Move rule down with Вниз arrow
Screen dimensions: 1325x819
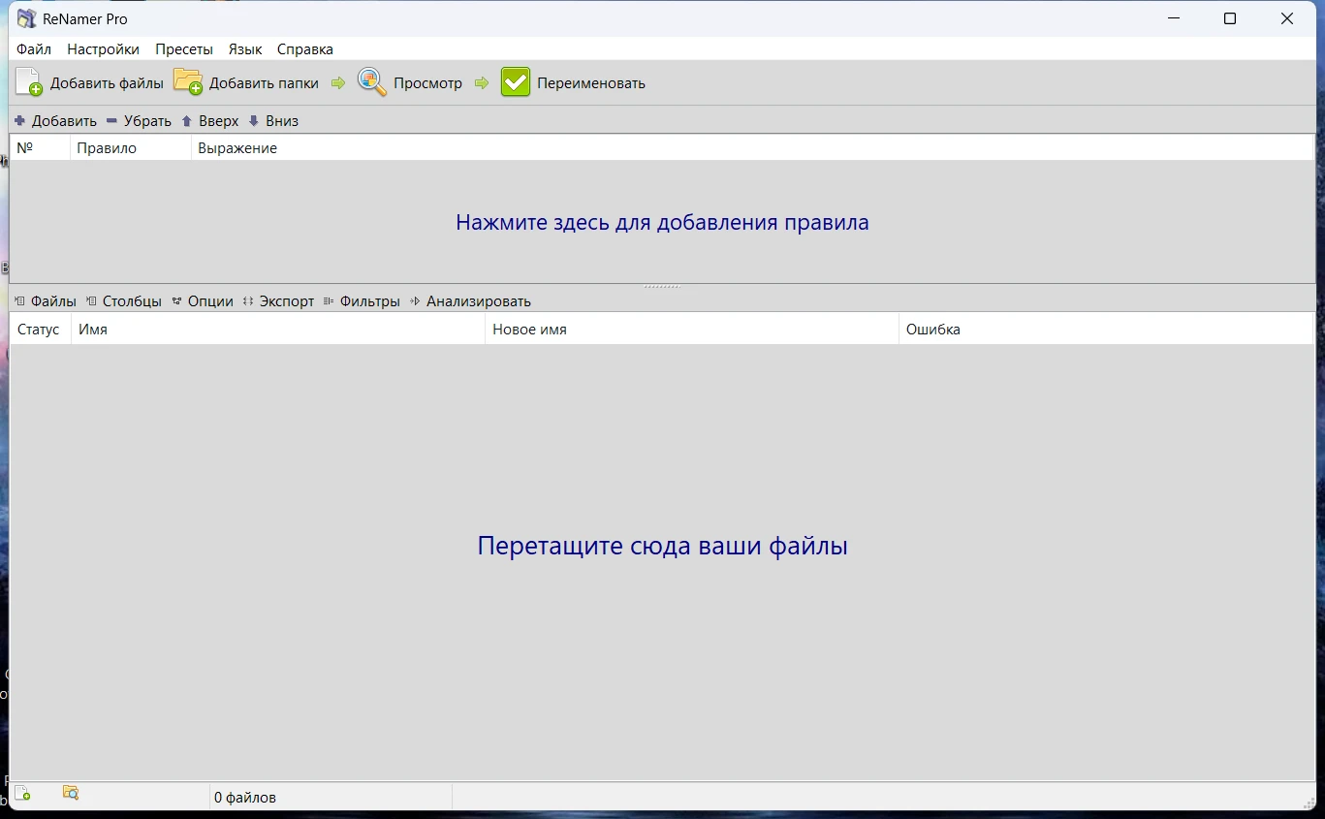click(254, 121)
